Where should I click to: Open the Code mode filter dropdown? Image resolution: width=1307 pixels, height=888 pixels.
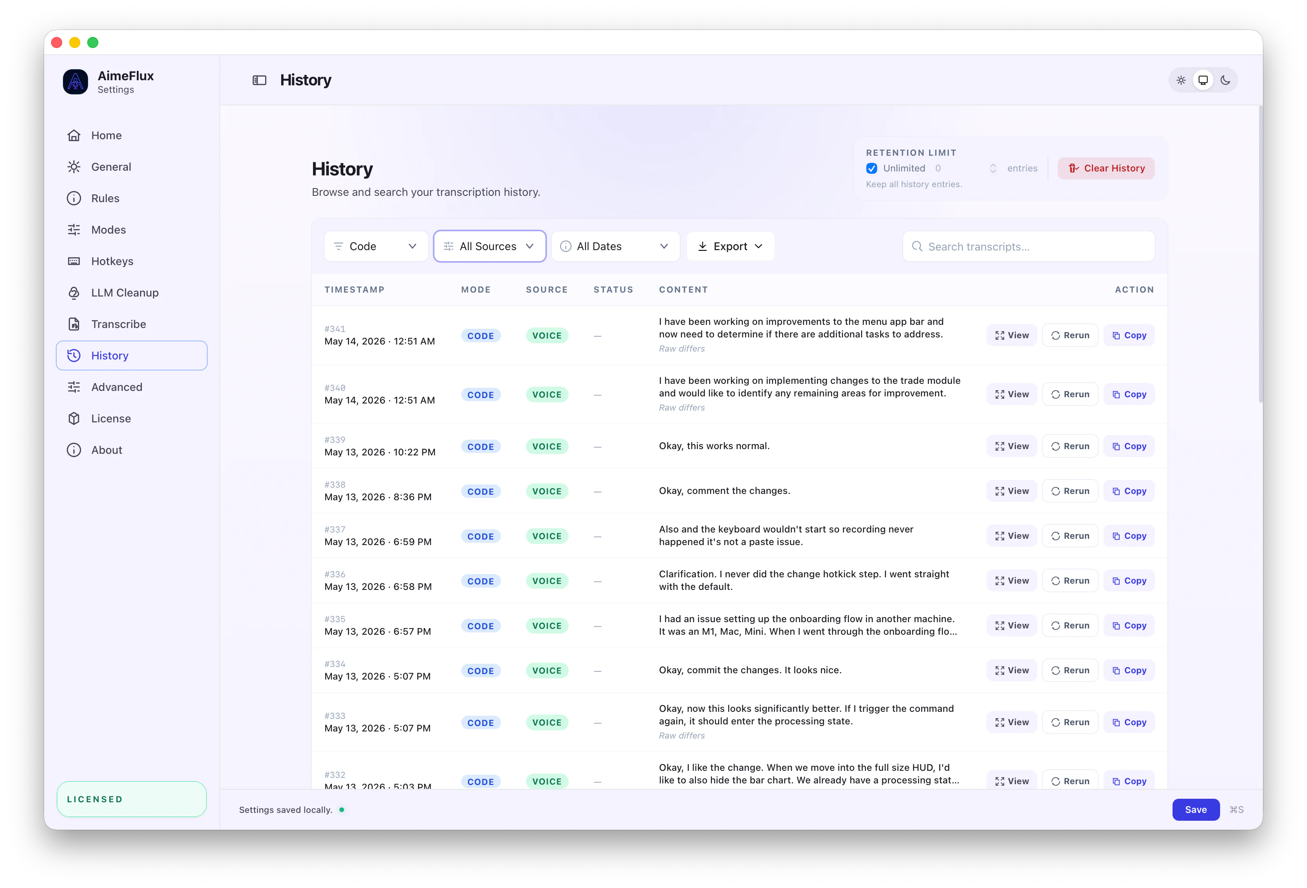376,246
